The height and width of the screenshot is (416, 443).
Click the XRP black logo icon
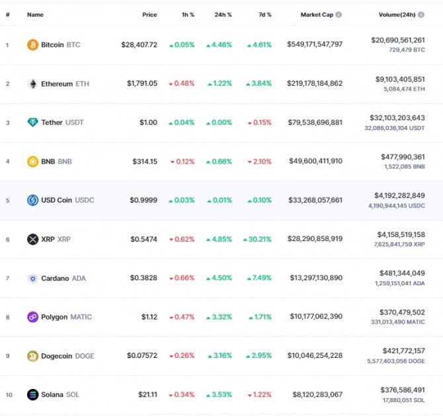(x=33, y=239)
